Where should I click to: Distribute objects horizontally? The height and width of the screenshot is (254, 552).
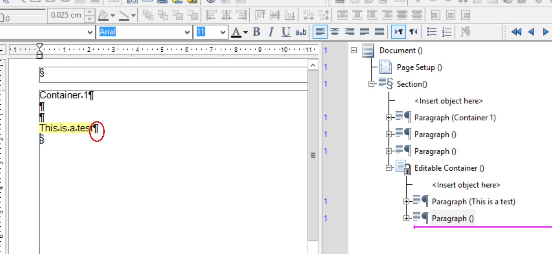[x=308, y=15]
